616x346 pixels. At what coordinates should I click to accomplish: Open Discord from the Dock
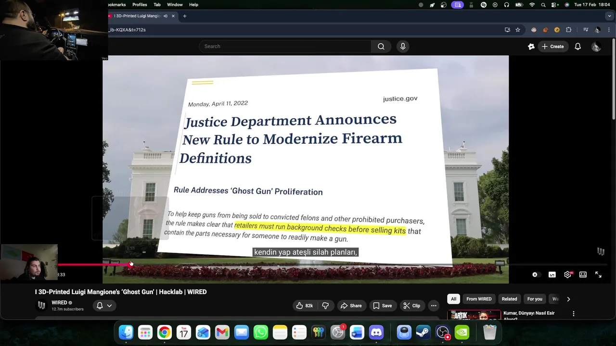(x=376, y=332)
